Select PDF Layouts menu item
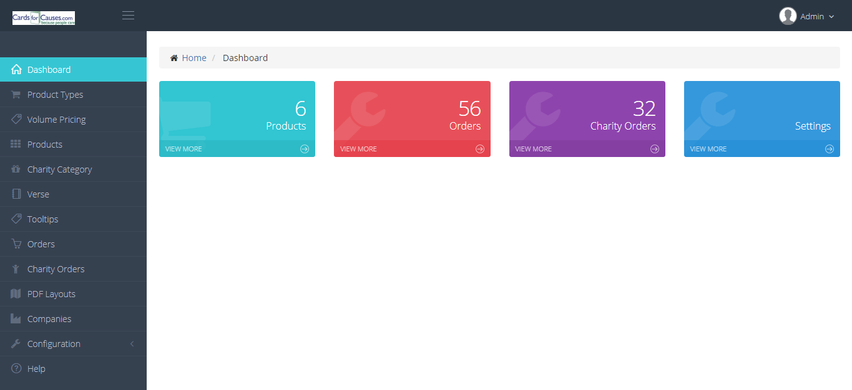 [73, 294]
